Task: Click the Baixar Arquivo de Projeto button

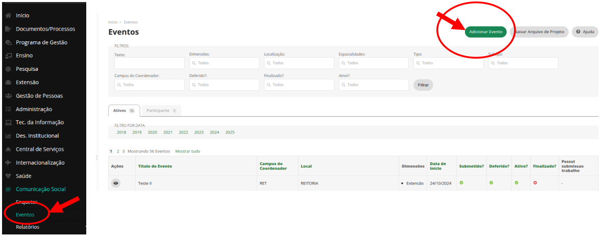Action: click(x=539, y=32)
